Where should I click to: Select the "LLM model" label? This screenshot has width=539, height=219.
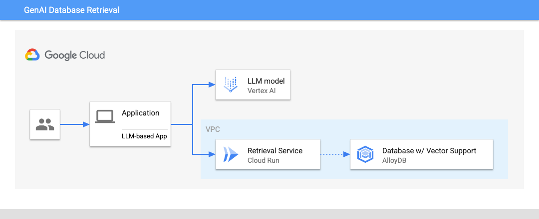pyautogui.click(x=266, y=81)
